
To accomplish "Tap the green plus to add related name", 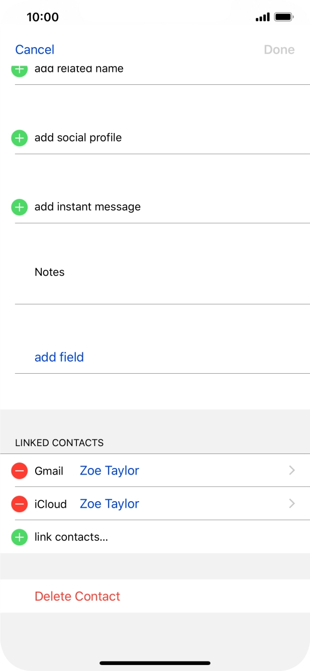I will coord(19,69).
